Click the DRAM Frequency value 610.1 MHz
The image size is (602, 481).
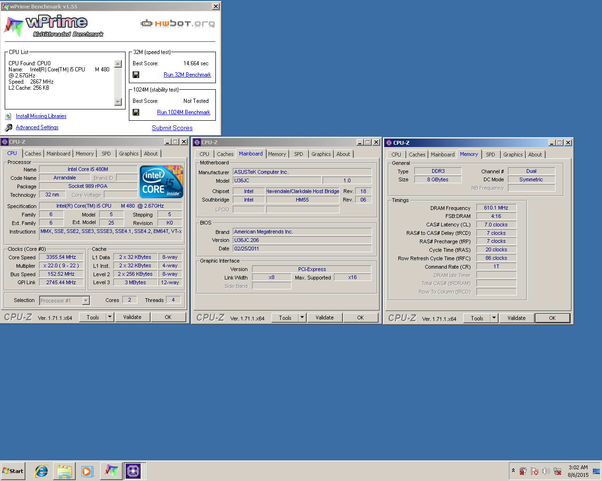[x=496, y=208]
